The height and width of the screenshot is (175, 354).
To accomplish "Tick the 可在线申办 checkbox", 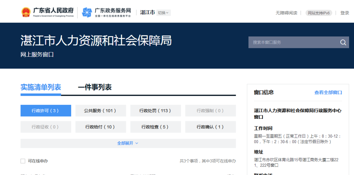I will point(23,161).
